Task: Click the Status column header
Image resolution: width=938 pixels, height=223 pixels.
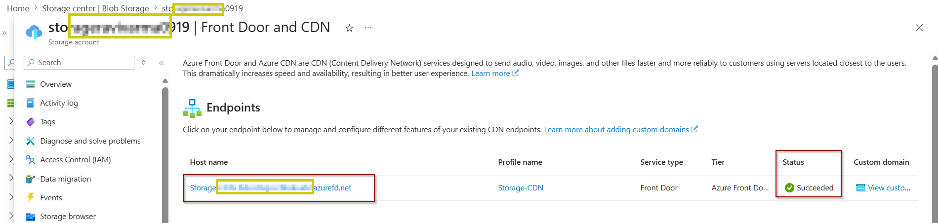Action: tap(793, 162)
